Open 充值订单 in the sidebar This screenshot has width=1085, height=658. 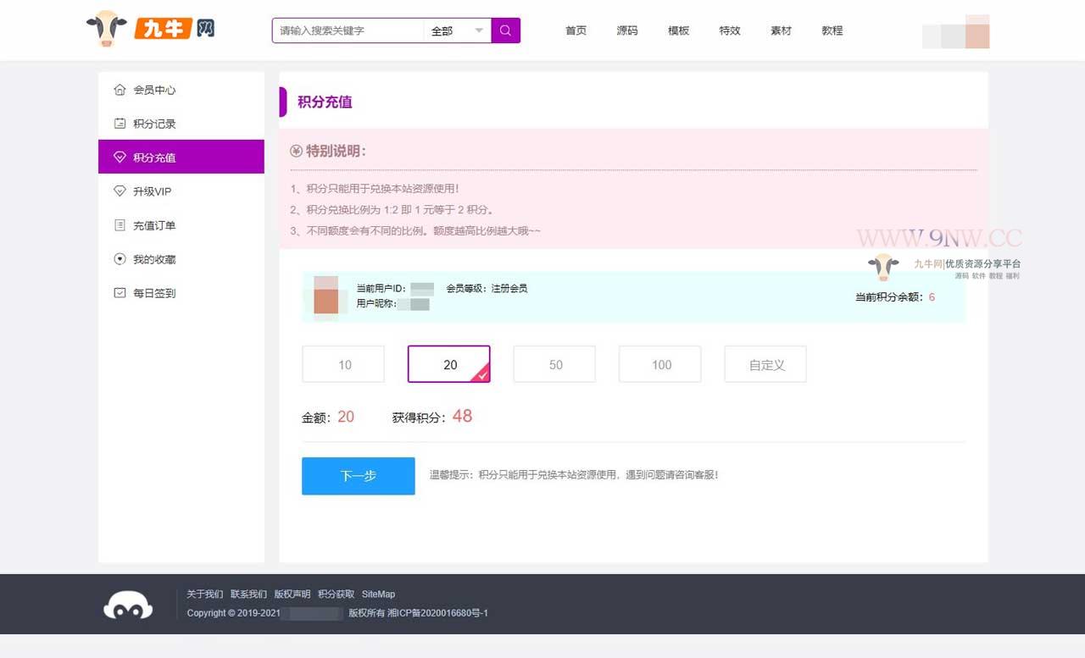tap(181, 225)
